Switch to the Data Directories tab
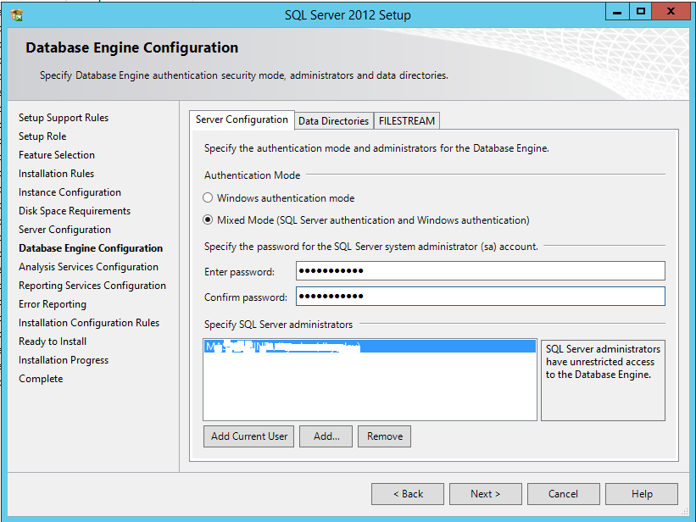This screenshot has width=696, height=522. point(333,121)
